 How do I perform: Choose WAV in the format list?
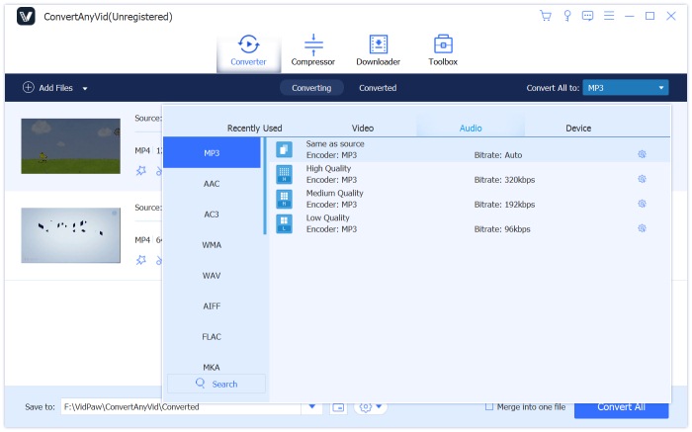click(x=212, y=276)
